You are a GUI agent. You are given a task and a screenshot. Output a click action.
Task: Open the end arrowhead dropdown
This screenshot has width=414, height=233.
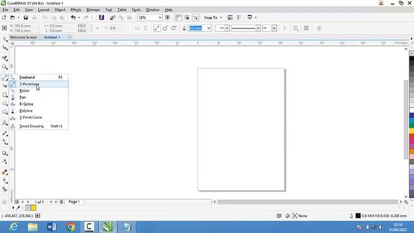pos(274,28)
